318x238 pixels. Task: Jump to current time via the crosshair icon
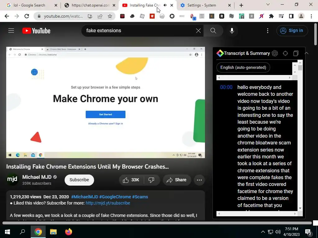285,53
